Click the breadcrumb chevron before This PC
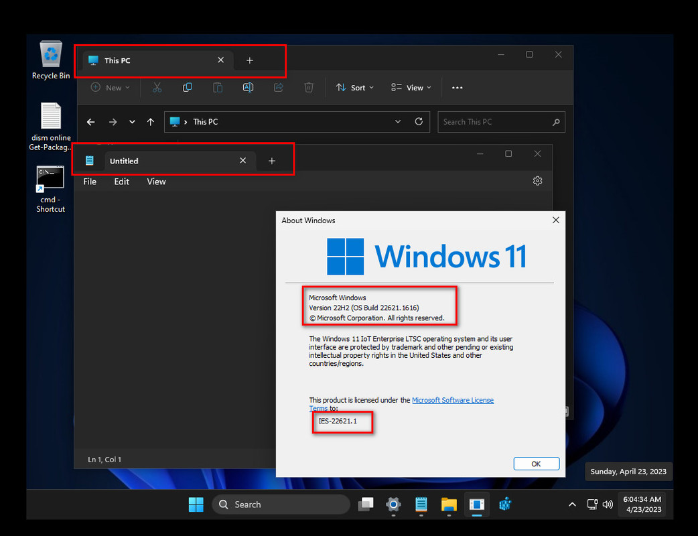698x536 pixels. pyautogui.click(x=186, y=122)
